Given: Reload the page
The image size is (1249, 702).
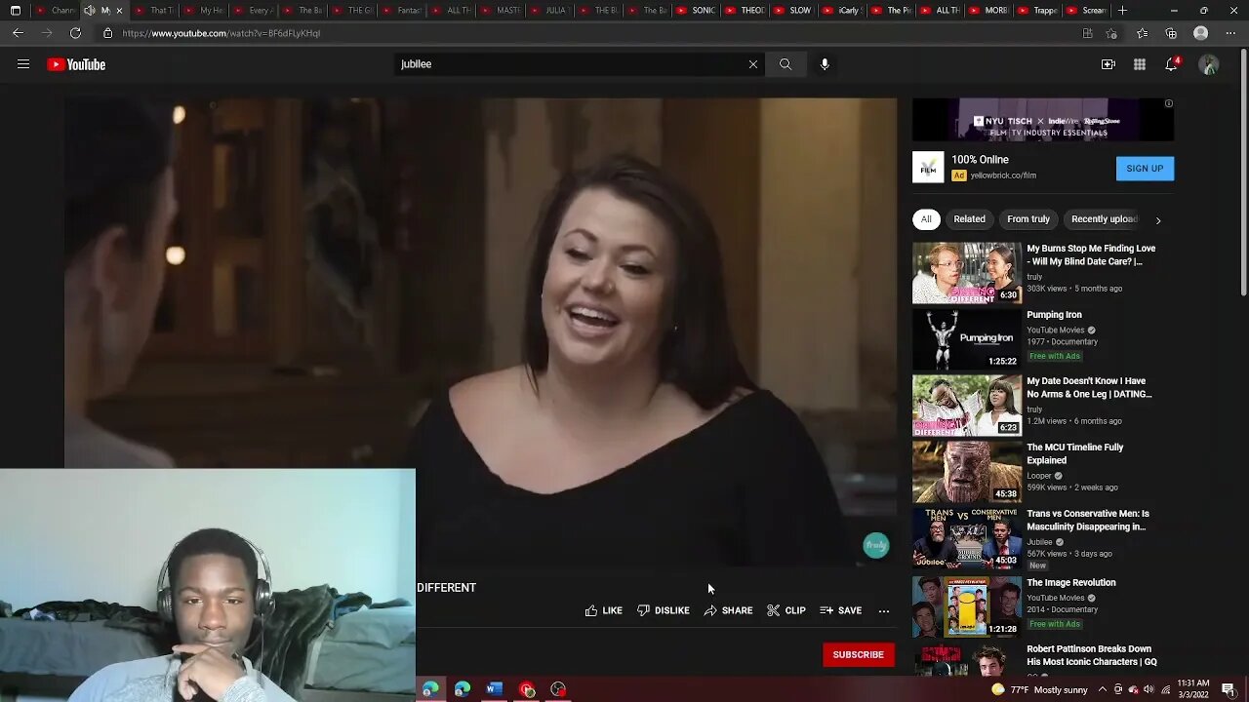Looking at the screenshot, I should pos(75,33).
